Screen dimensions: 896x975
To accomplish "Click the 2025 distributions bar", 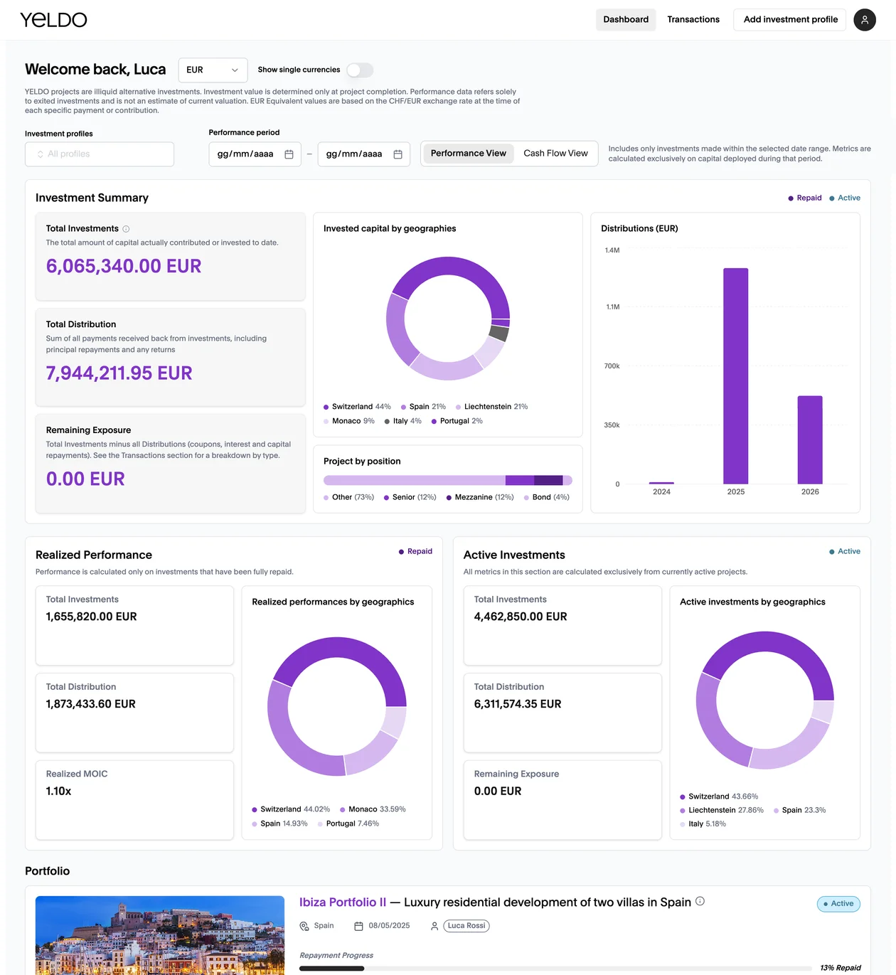I will tap(736, 376).
